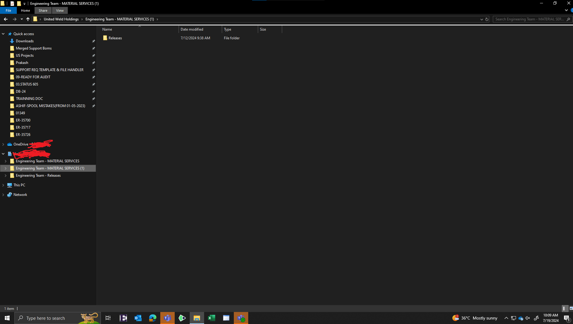The width and height of the screenshot is (573, 324).
Task: Refresh the current folder view
Action: tap(487, 19)
